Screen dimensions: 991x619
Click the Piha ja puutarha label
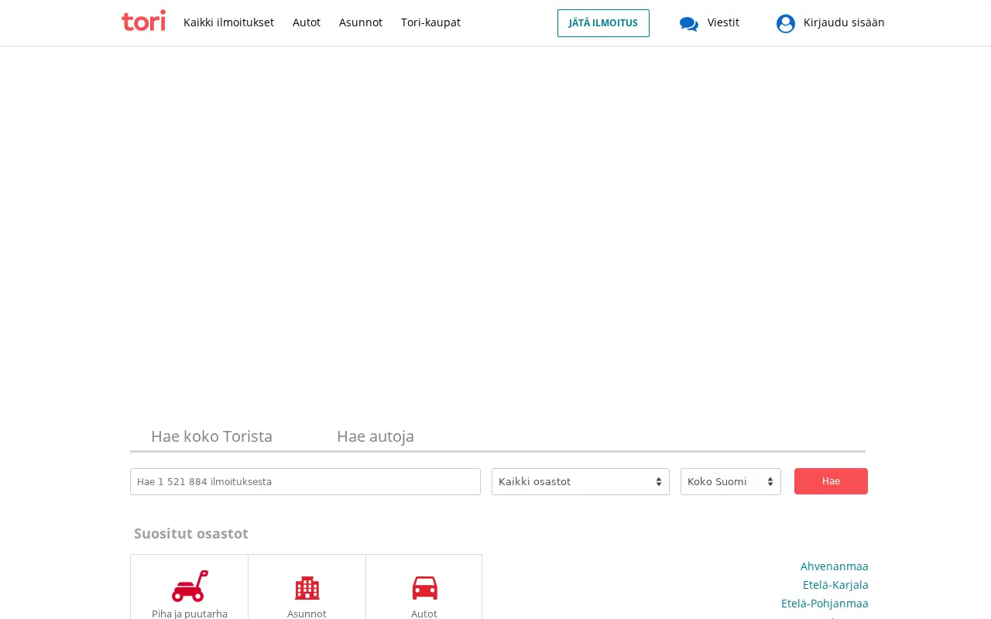pyautogui.click(x=190, y=614)
